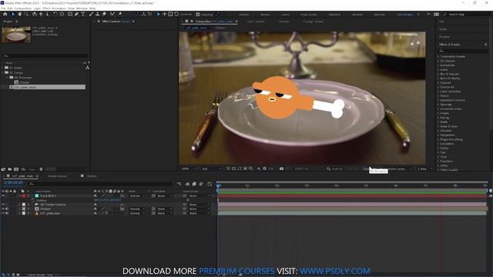Click the Motion Blur enable icon in timeline
This screenshot has width=493, height=277.
[201, 184]
